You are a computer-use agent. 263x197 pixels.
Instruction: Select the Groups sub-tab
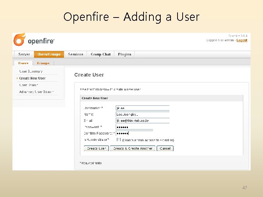pyautogui.click(x=43, y=63)
